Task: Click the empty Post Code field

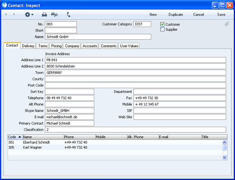Action: click(x=136, y=85)
